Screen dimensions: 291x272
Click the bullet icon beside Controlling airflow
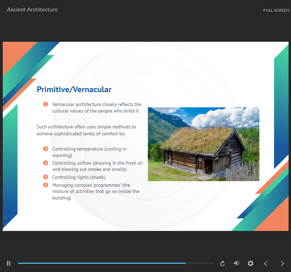(x=46, y=163)
